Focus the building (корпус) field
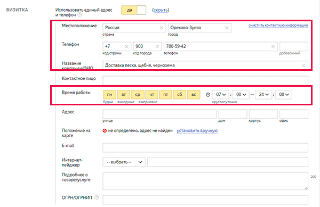 click(263, 114)
